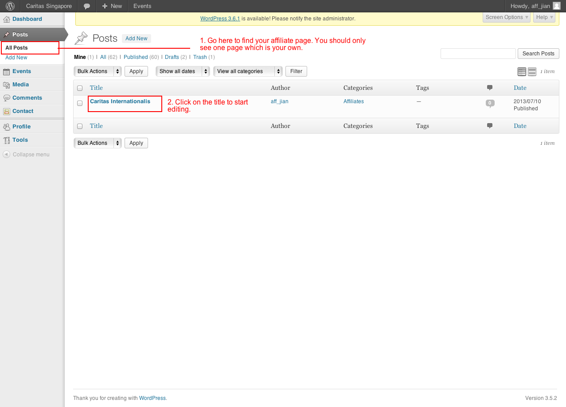Open the WordPress logo menu

pos(10,6)
